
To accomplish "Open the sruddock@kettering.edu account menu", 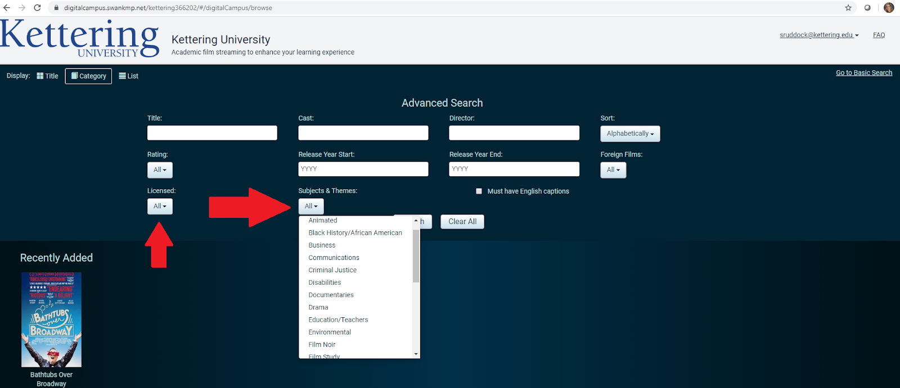I will 819,35.
